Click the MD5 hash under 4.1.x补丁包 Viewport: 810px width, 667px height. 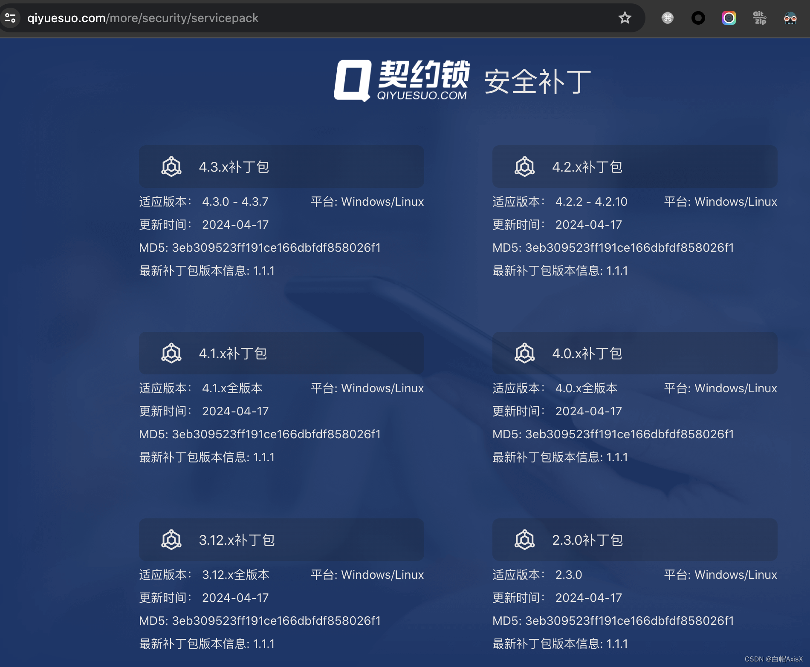pos(276,434)
